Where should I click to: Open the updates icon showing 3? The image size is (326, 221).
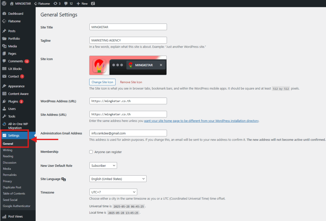coord(55,4)
